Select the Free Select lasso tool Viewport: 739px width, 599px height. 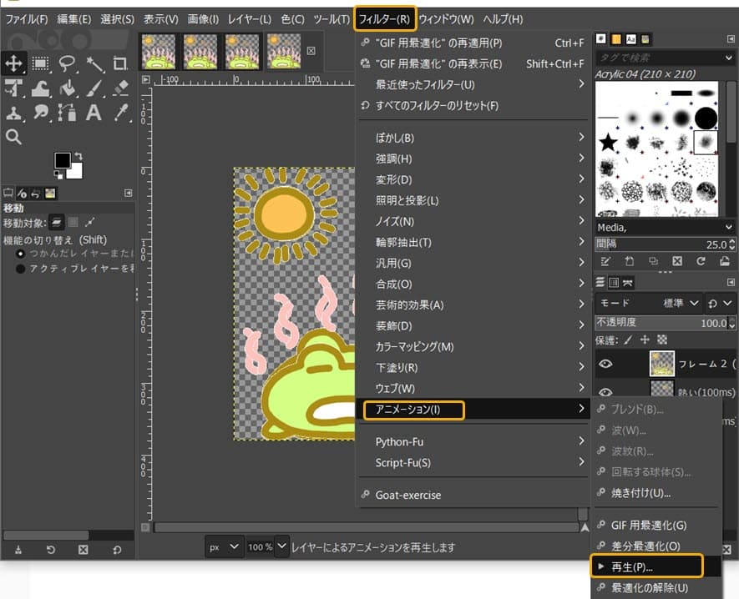point(68,63)
